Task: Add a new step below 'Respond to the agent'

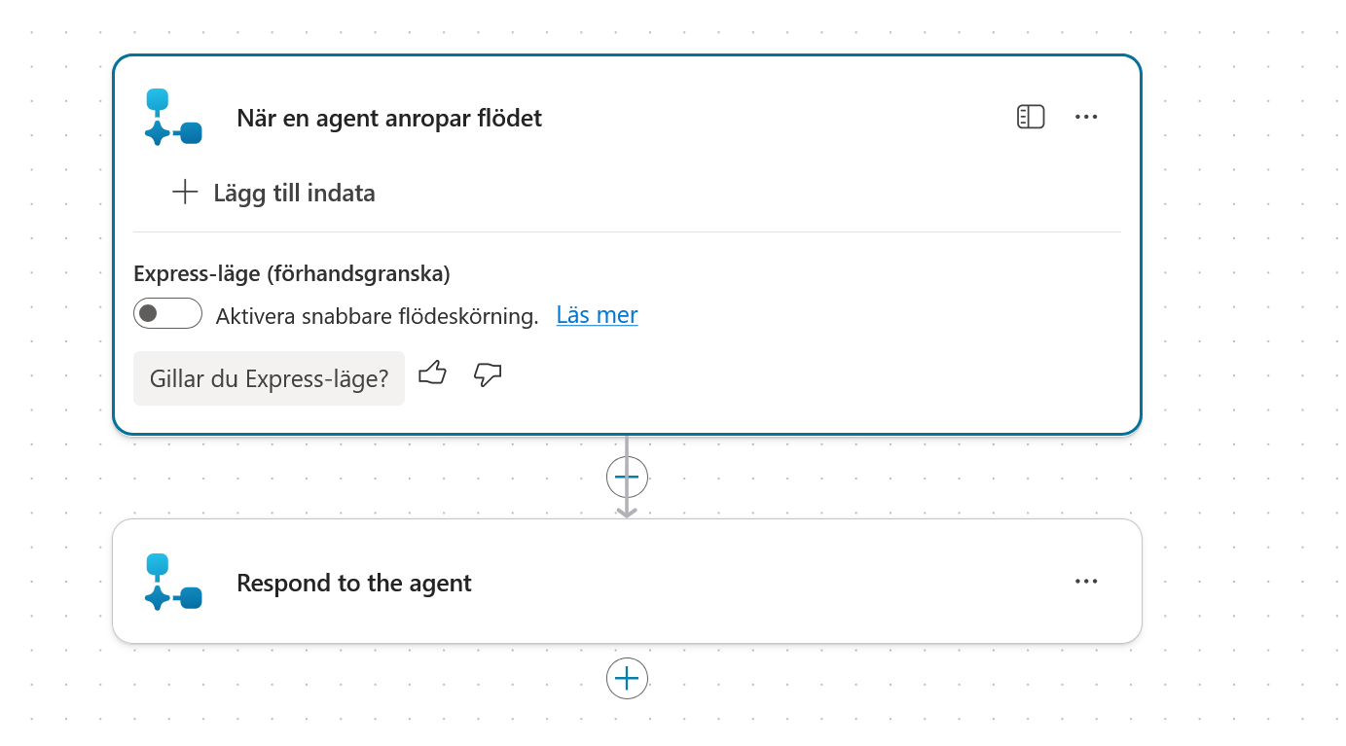Action: [x=627, y=678]
